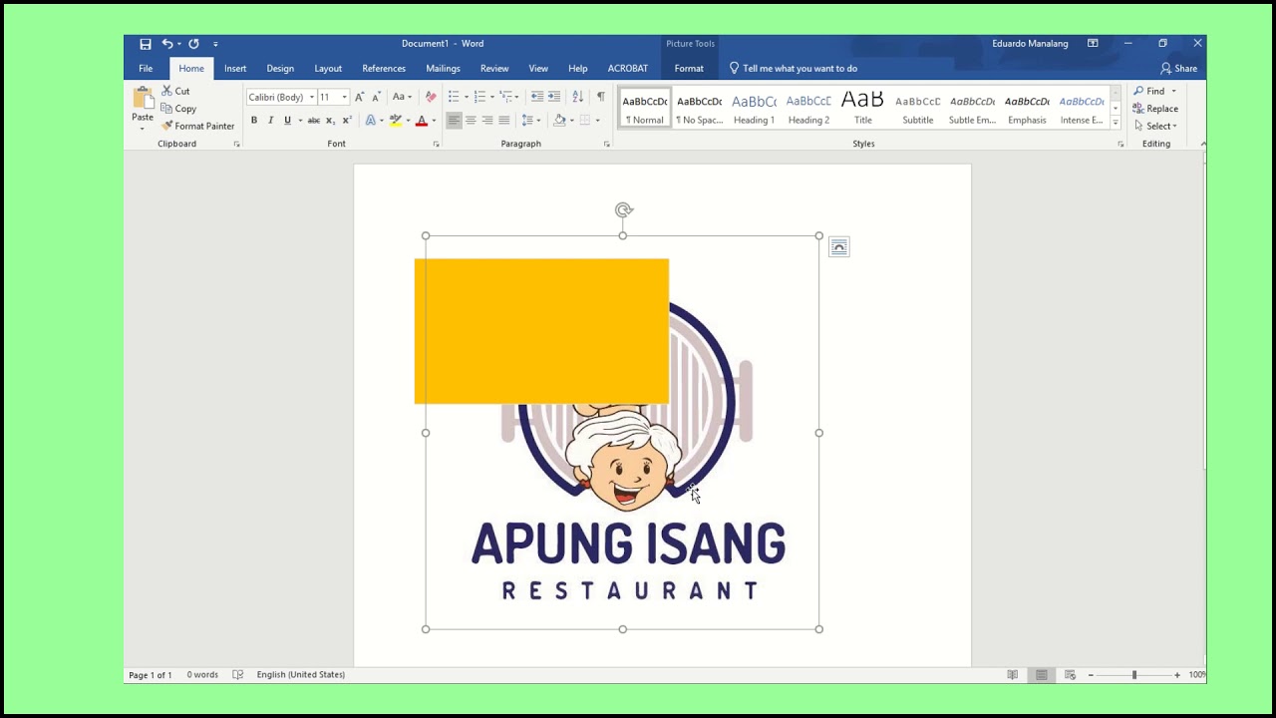
Task: Open the Change Case Aa dropdown
Action: click(x=401, y=97)
